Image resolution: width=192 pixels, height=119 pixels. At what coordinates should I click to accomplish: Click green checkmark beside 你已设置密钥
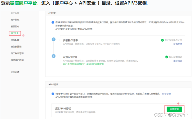pos(167,57)
